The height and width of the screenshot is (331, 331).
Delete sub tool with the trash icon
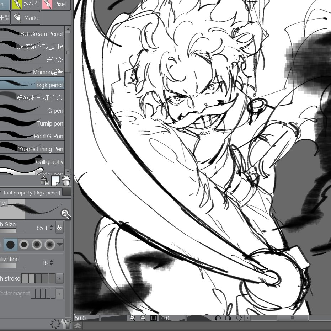click(66, 181)
